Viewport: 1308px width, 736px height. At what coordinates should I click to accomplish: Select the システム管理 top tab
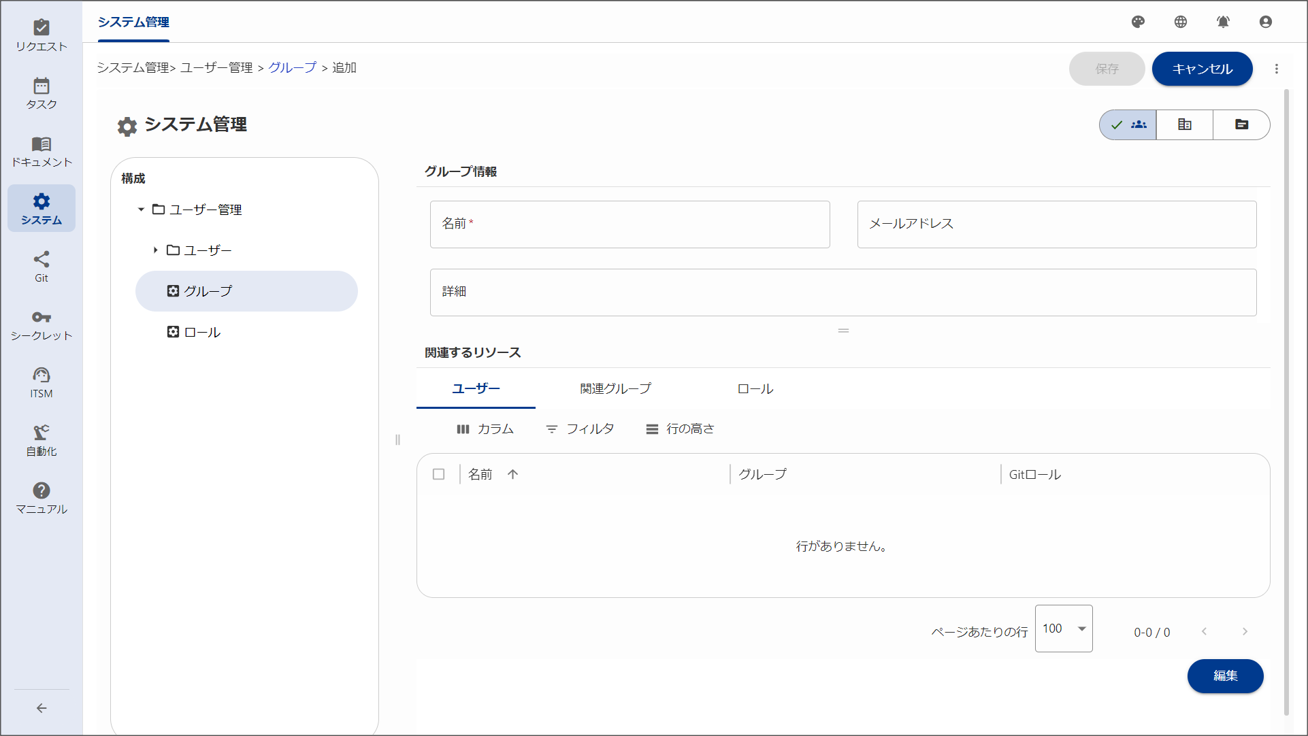pyautogui.click(x=133, y=22)
